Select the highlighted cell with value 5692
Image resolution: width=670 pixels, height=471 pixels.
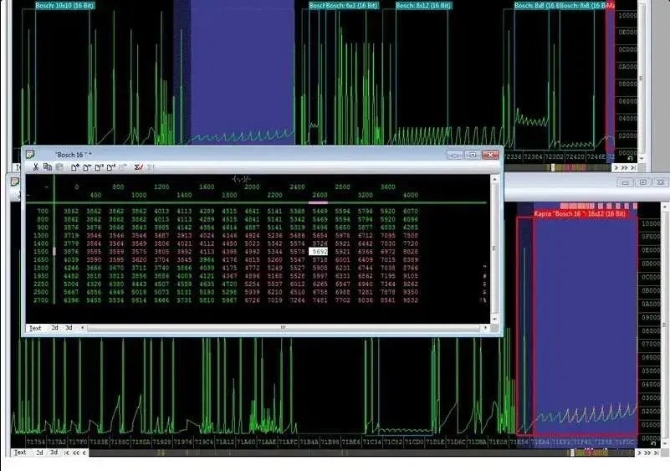point(319,251)
